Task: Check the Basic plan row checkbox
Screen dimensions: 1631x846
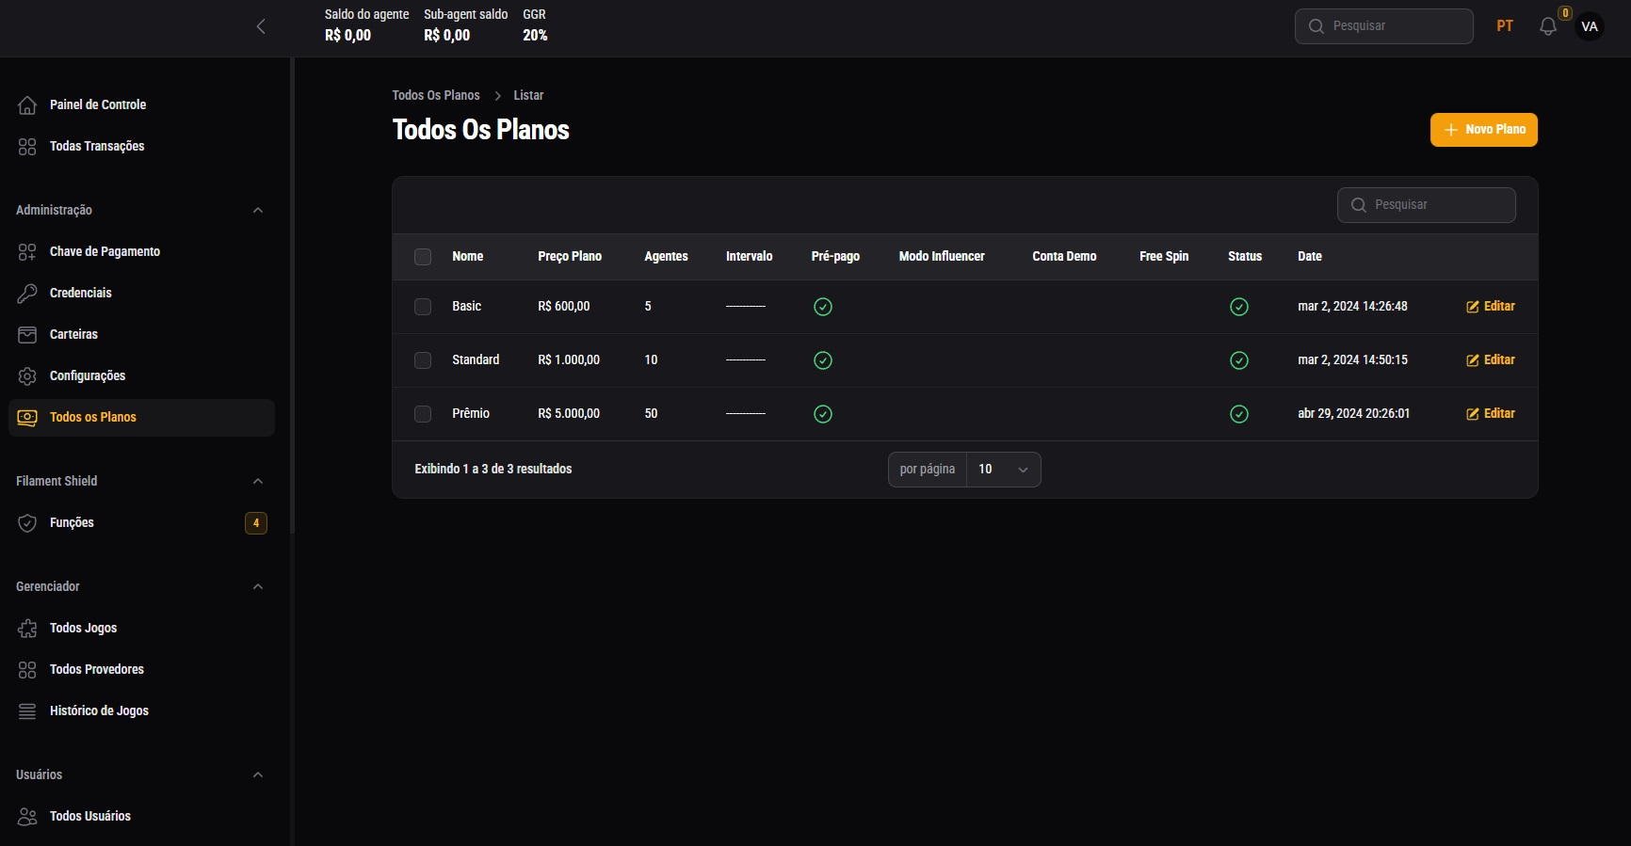Action: coord(423,307)
